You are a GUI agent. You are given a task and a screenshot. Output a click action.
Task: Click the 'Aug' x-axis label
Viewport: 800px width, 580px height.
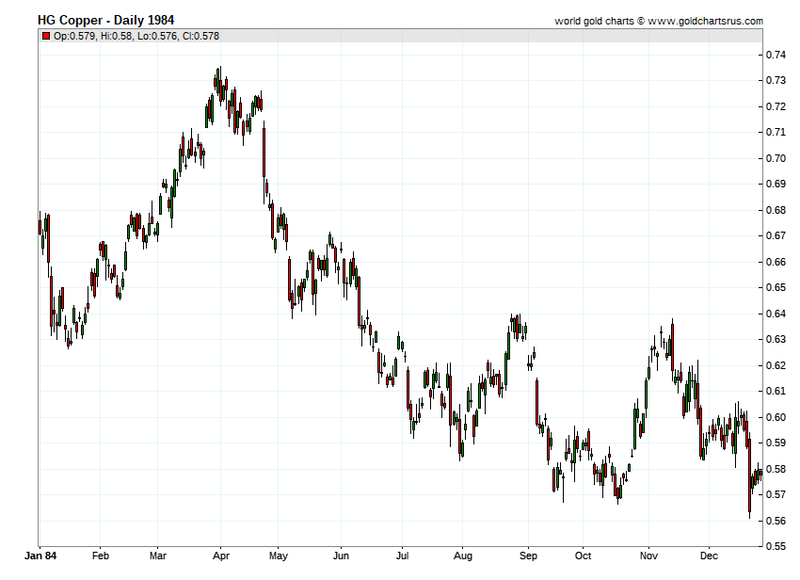(463, 556)
